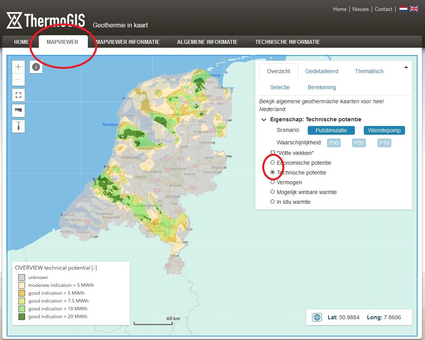This screenshot has height=340, width=425.
Task: Toggle fullscreen map view icon
Action: (x=18, y=95)
